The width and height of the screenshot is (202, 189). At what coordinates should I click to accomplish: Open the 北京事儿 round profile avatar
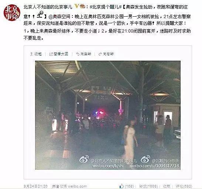(12, 13)
